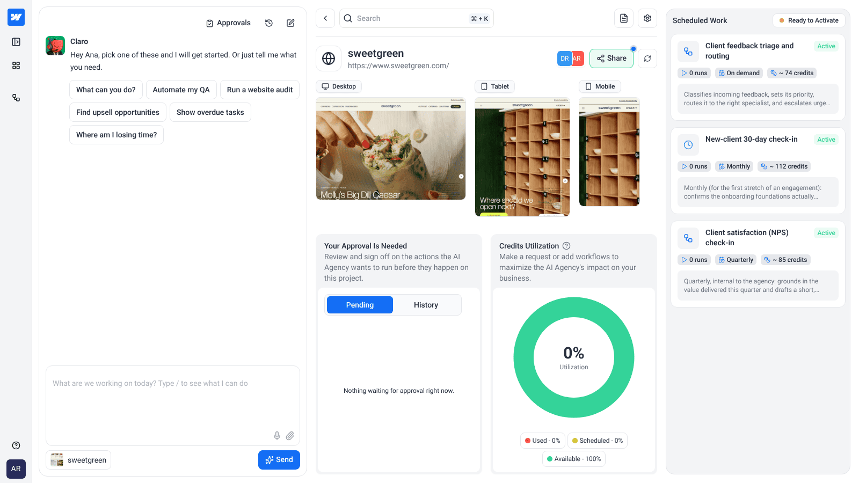The image size is (859, 483).
Task: Click the chat message text area
Action: coord(173,406)
